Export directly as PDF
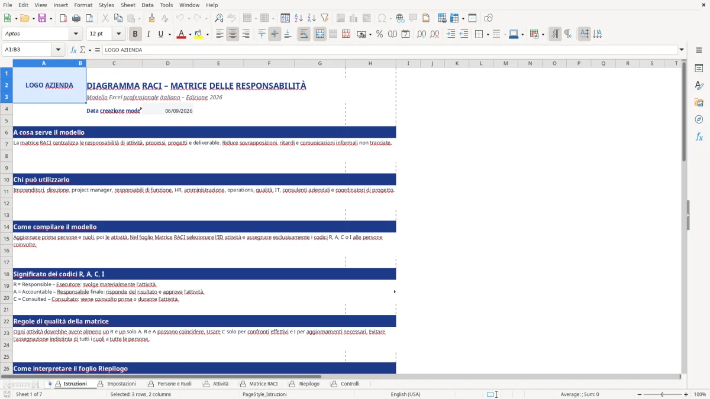This screenshot has width=710, height=399. [x=63, y=18]
